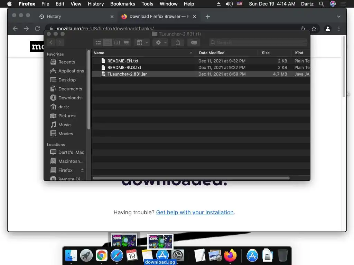Open the browser three-dot menu

[339, 29]
